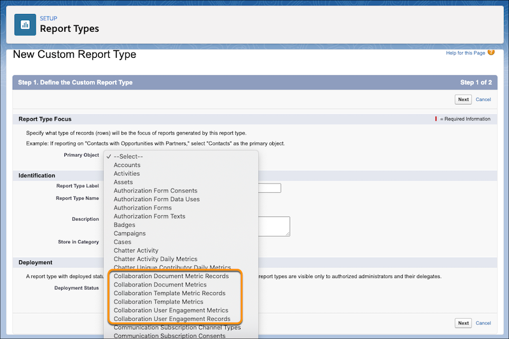Viewport: 509px width, 339px height.
Task: Choose the --Select-- option in Primary Object
Action: (x=181, y=156)
